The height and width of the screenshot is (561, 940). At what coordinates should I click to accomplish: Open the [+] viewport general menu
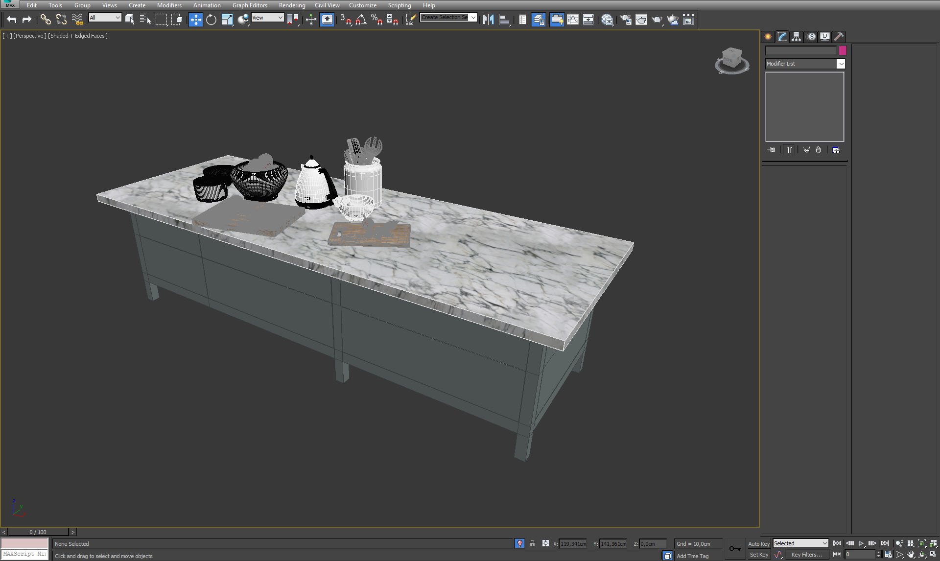tap(7, 36)
